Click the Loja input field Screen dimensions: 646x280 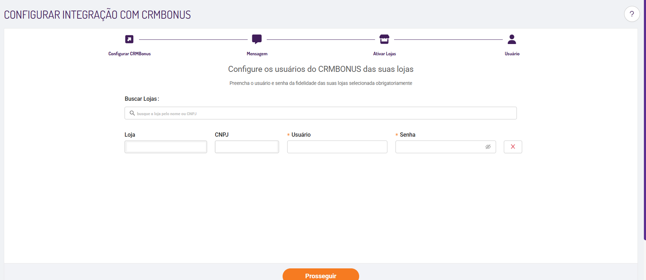pyautogui.click(x=166, y=147)
